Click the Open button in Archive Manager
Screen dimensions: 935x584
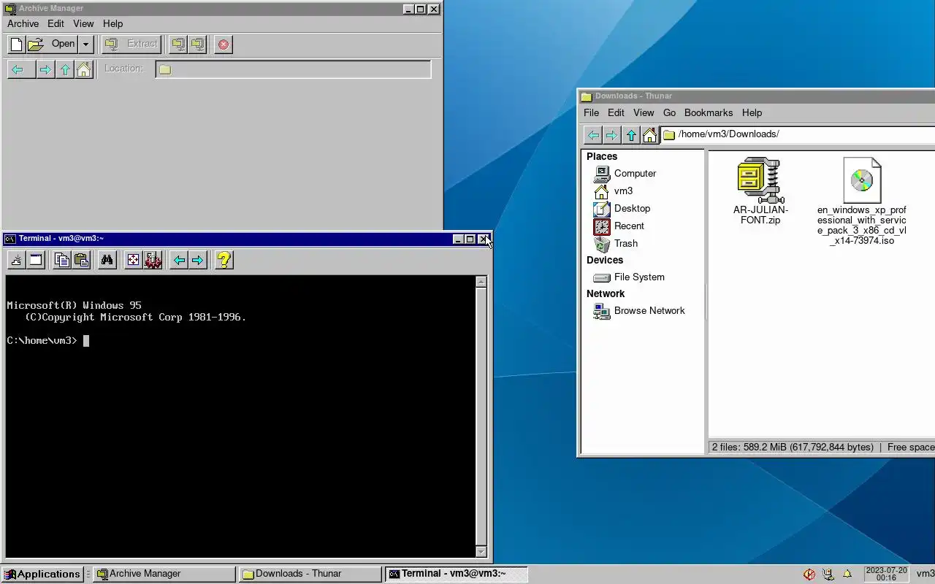(x=52, y=45)
